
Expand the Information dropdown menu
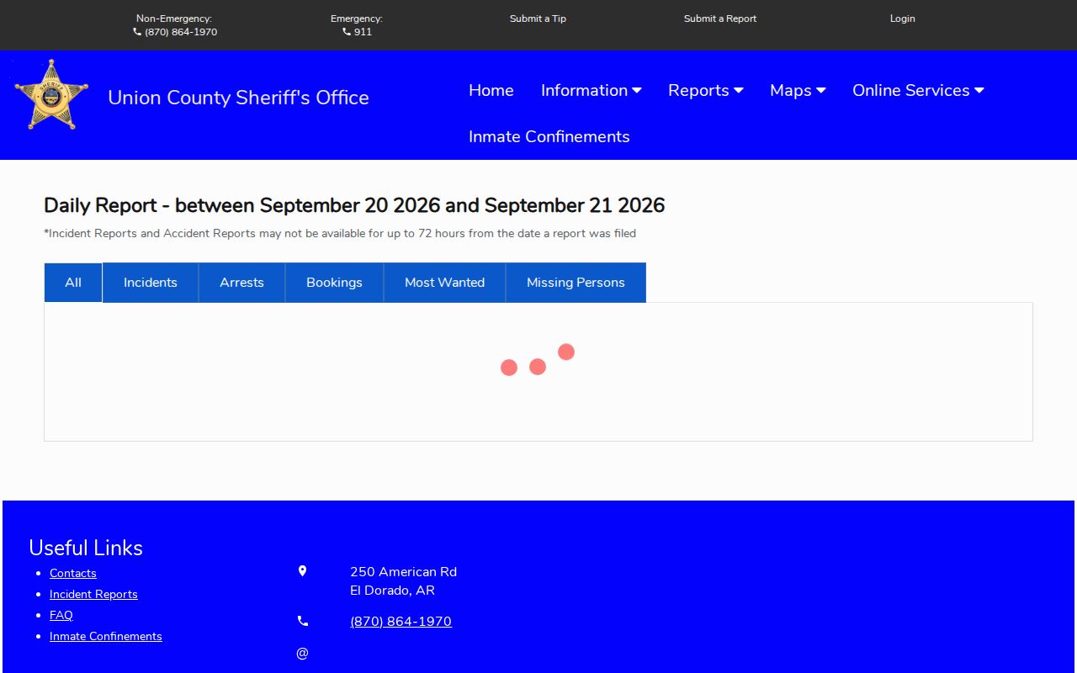(592, 90)
